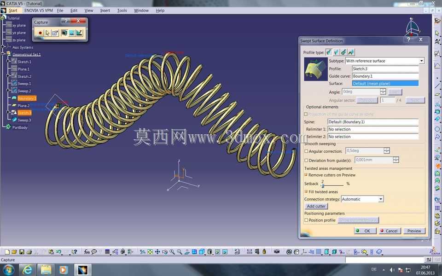This screenshot has height=276, width=442.
Task: Click the CATIA icon in the taskbar
Action: point(82,270)
